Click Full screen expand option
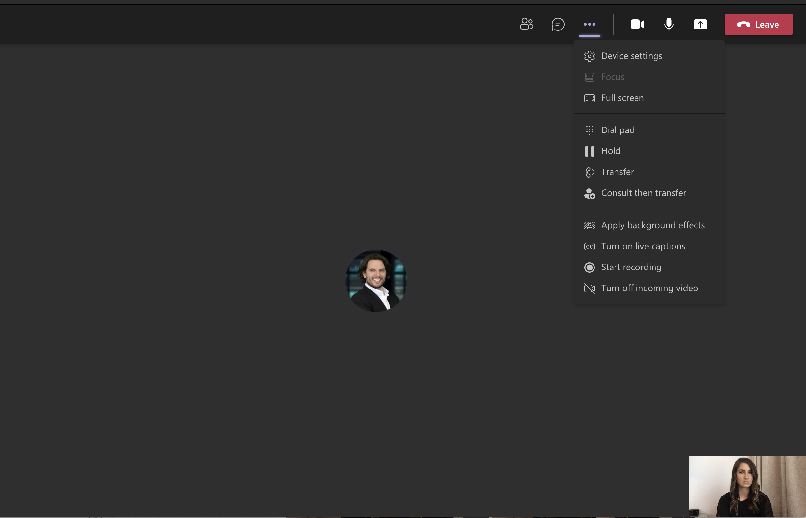Screen dimensions: 806x518 (622, 97)
